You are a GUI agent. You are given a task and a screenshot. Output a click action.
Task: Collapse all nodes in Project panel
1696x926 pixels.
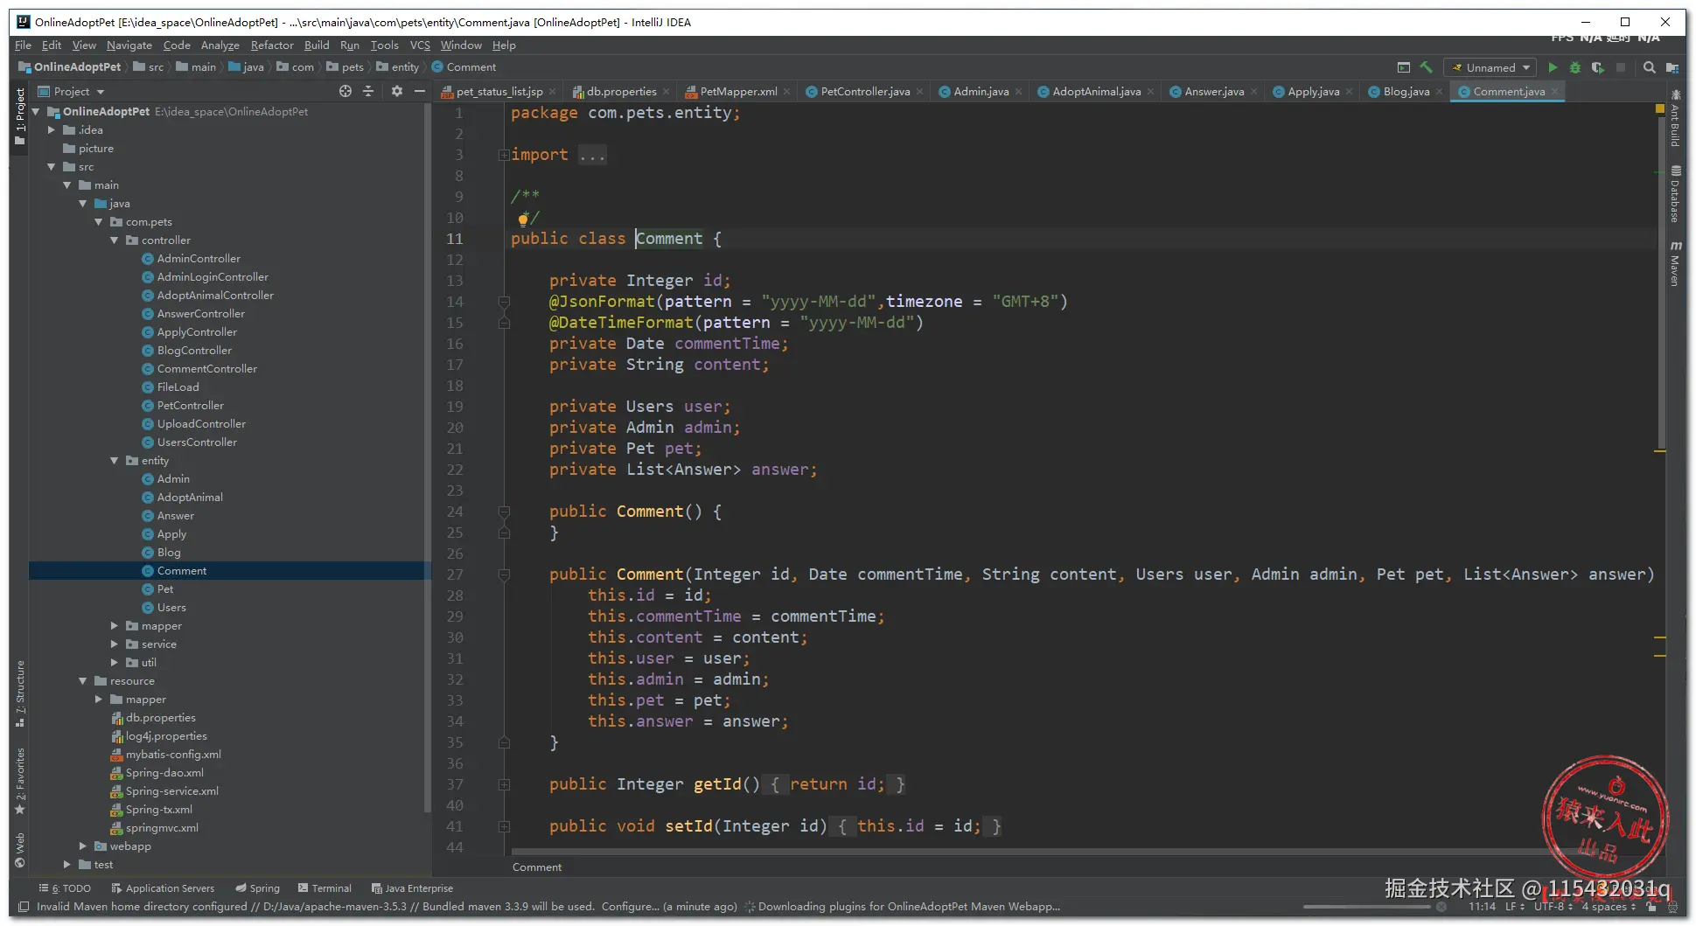tap(368, 91)
